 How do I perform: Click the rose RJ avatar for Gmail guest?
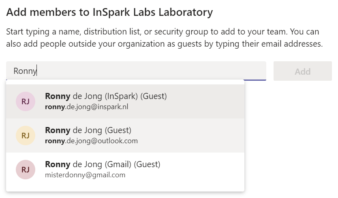click(26, 170)
